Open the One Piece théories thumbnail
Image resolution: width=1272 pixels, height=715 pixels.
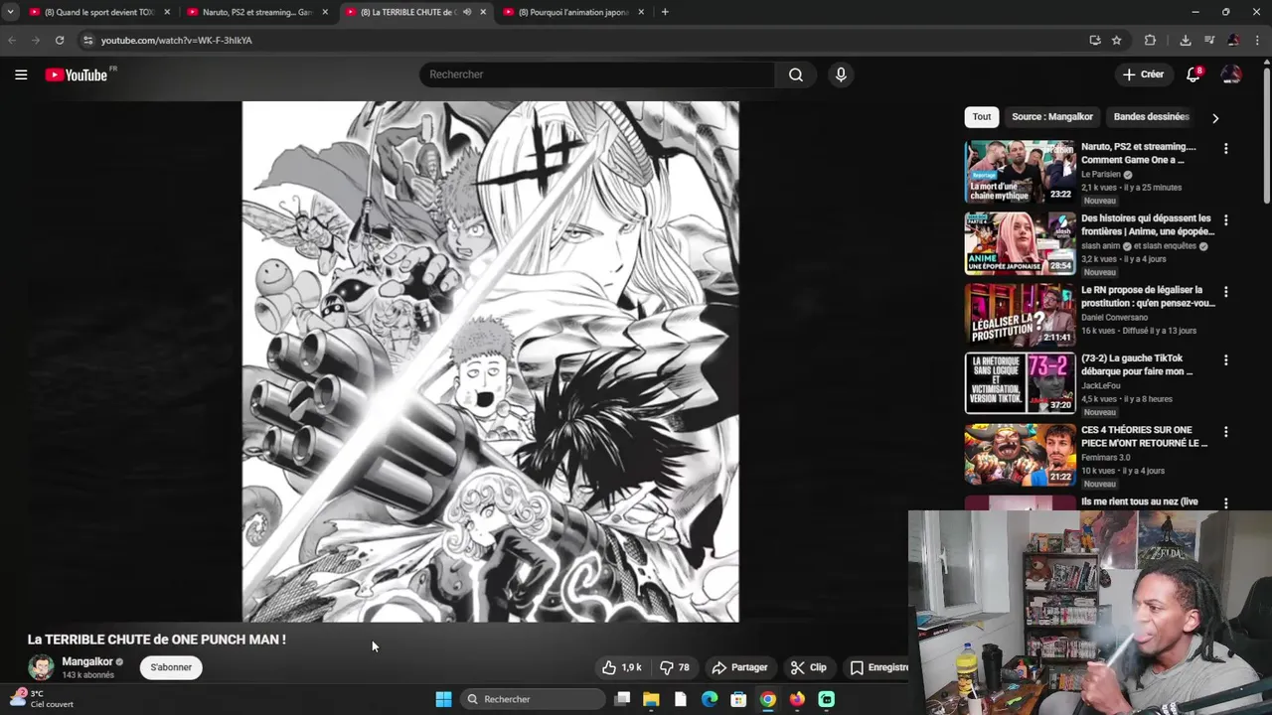(1021, 455)
